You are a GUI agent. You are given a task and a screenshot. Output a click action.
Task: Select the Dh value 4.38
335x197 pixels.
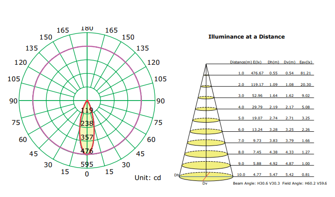pyautogui.click(x=273, y=152)
